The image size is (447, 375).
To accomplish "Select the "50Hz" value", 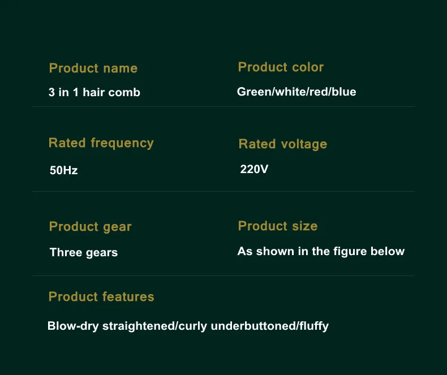I will point(64,170).
